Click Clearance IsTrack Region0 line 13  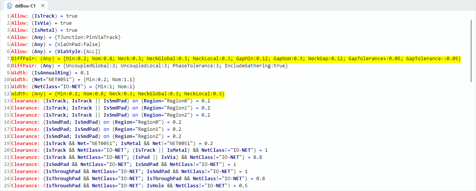[110, 101]
